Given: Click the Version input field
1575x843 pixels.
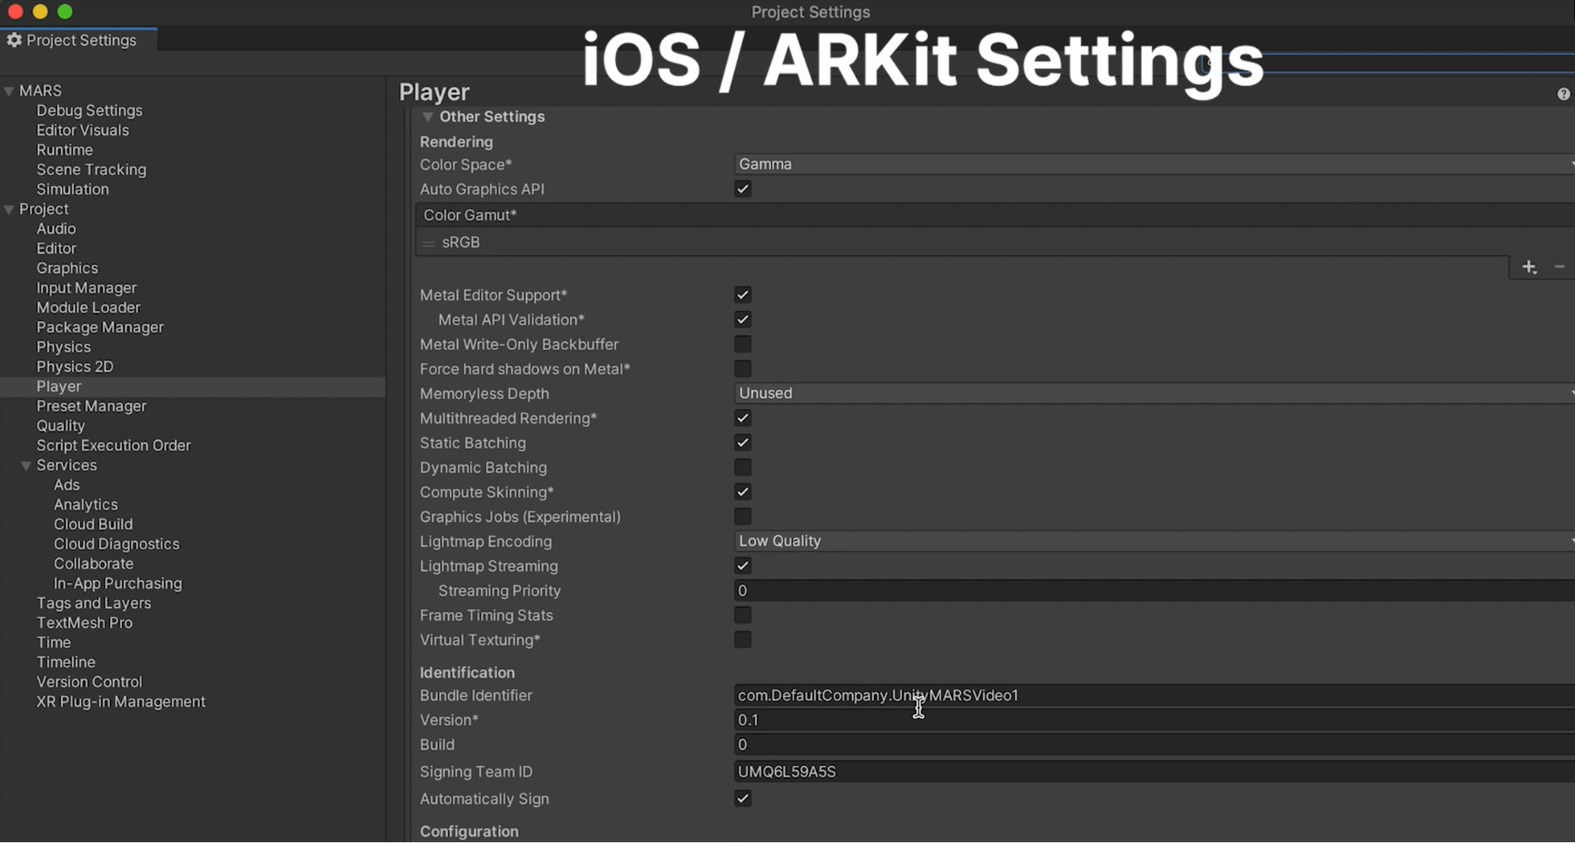Looking at the screenshot, I should [x=1154, y=719].
